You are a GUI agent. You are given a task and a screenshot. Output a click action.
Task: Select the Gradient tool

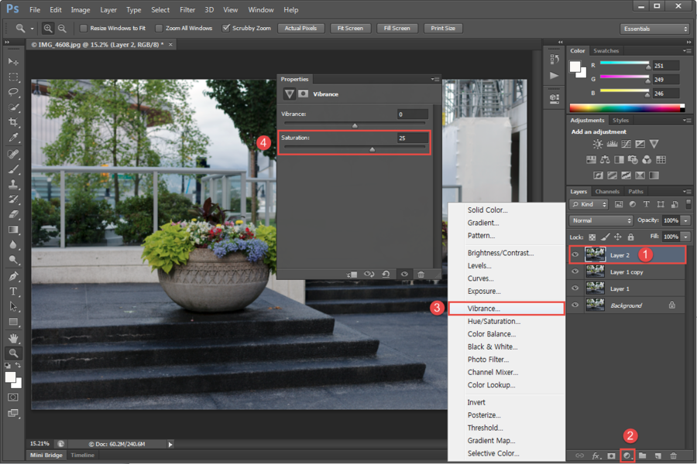tap(13, 230)
